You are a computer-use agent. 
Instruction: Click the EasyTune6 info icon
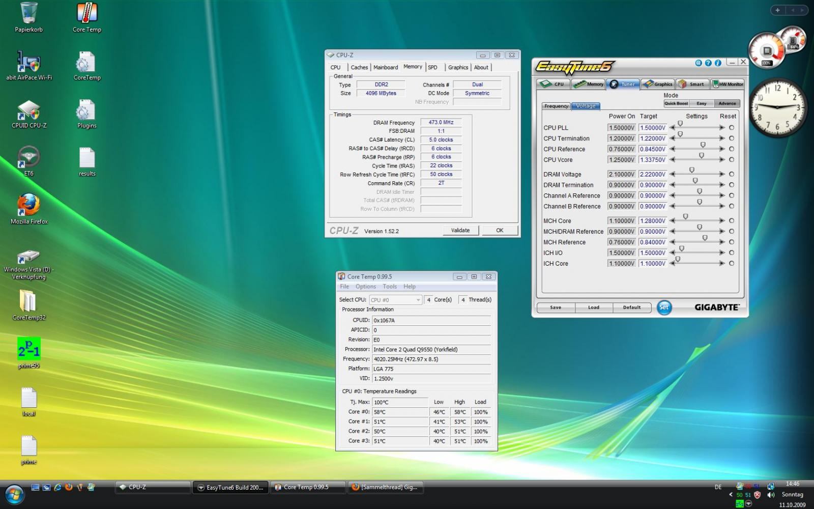718,63
